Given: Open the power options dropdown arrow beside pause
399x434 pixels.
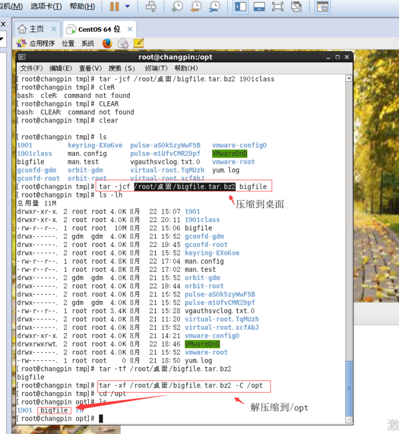Looking at the screenshot, I should pos(127,6).
